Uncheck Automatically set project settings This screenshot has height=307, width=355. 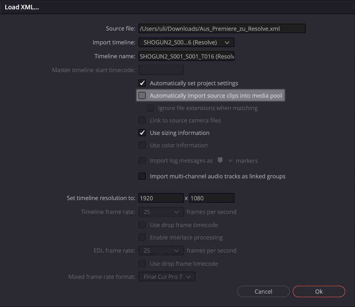[142, 83]
